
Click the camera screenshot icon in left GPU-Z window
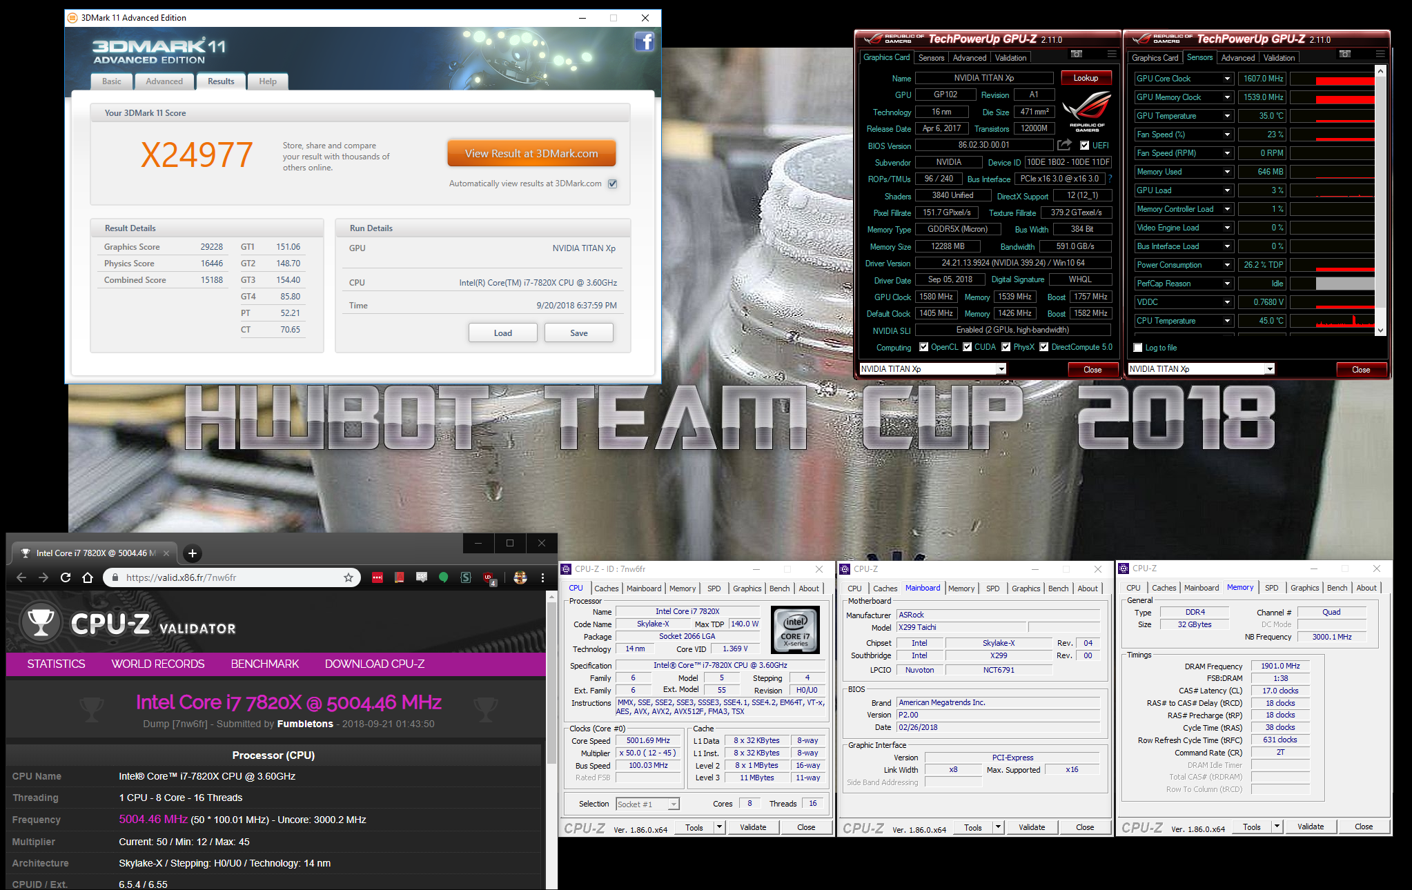[1076, 54]
